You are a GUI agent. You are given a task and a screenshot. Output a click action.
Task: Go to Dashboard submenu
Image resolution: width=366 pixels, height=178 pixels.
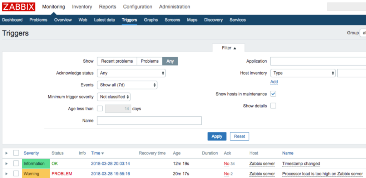point(13,20)
